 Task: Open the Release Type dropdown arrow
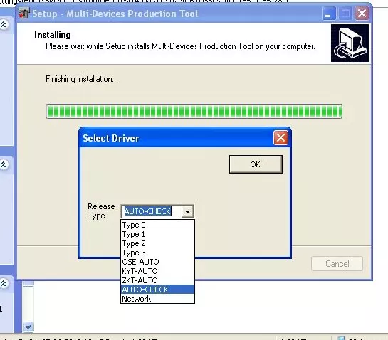coord(187,211)
